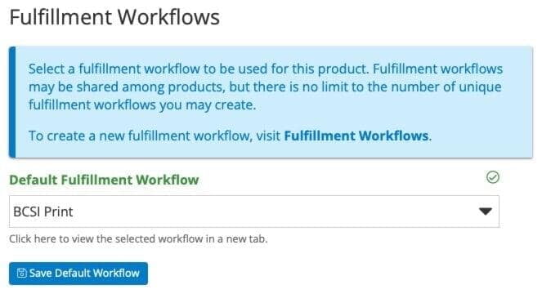Click the green checkmark validation icon

pyautogui.click(x=493, y=177)
